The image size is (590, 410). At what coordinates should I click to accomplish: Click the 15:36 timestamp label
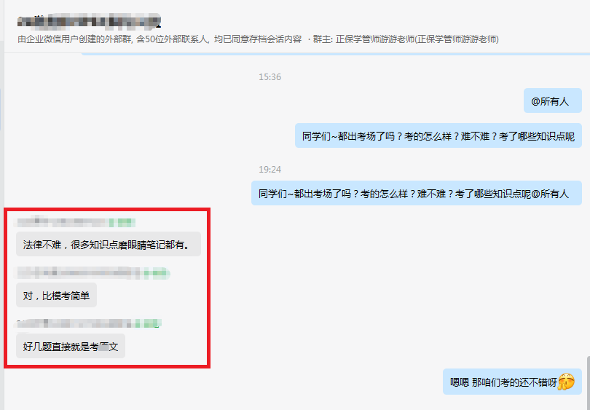click(x=270, y=76)
